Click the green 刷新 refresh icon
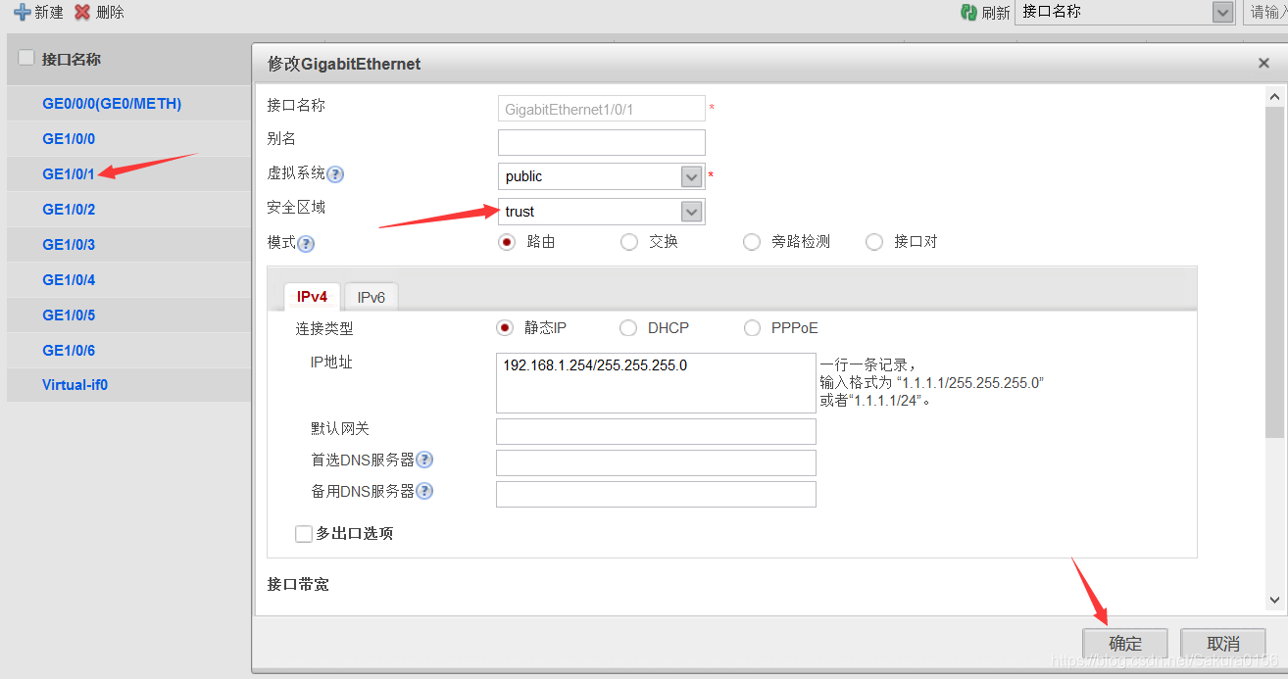1288x679 pixels. (968, 12)
